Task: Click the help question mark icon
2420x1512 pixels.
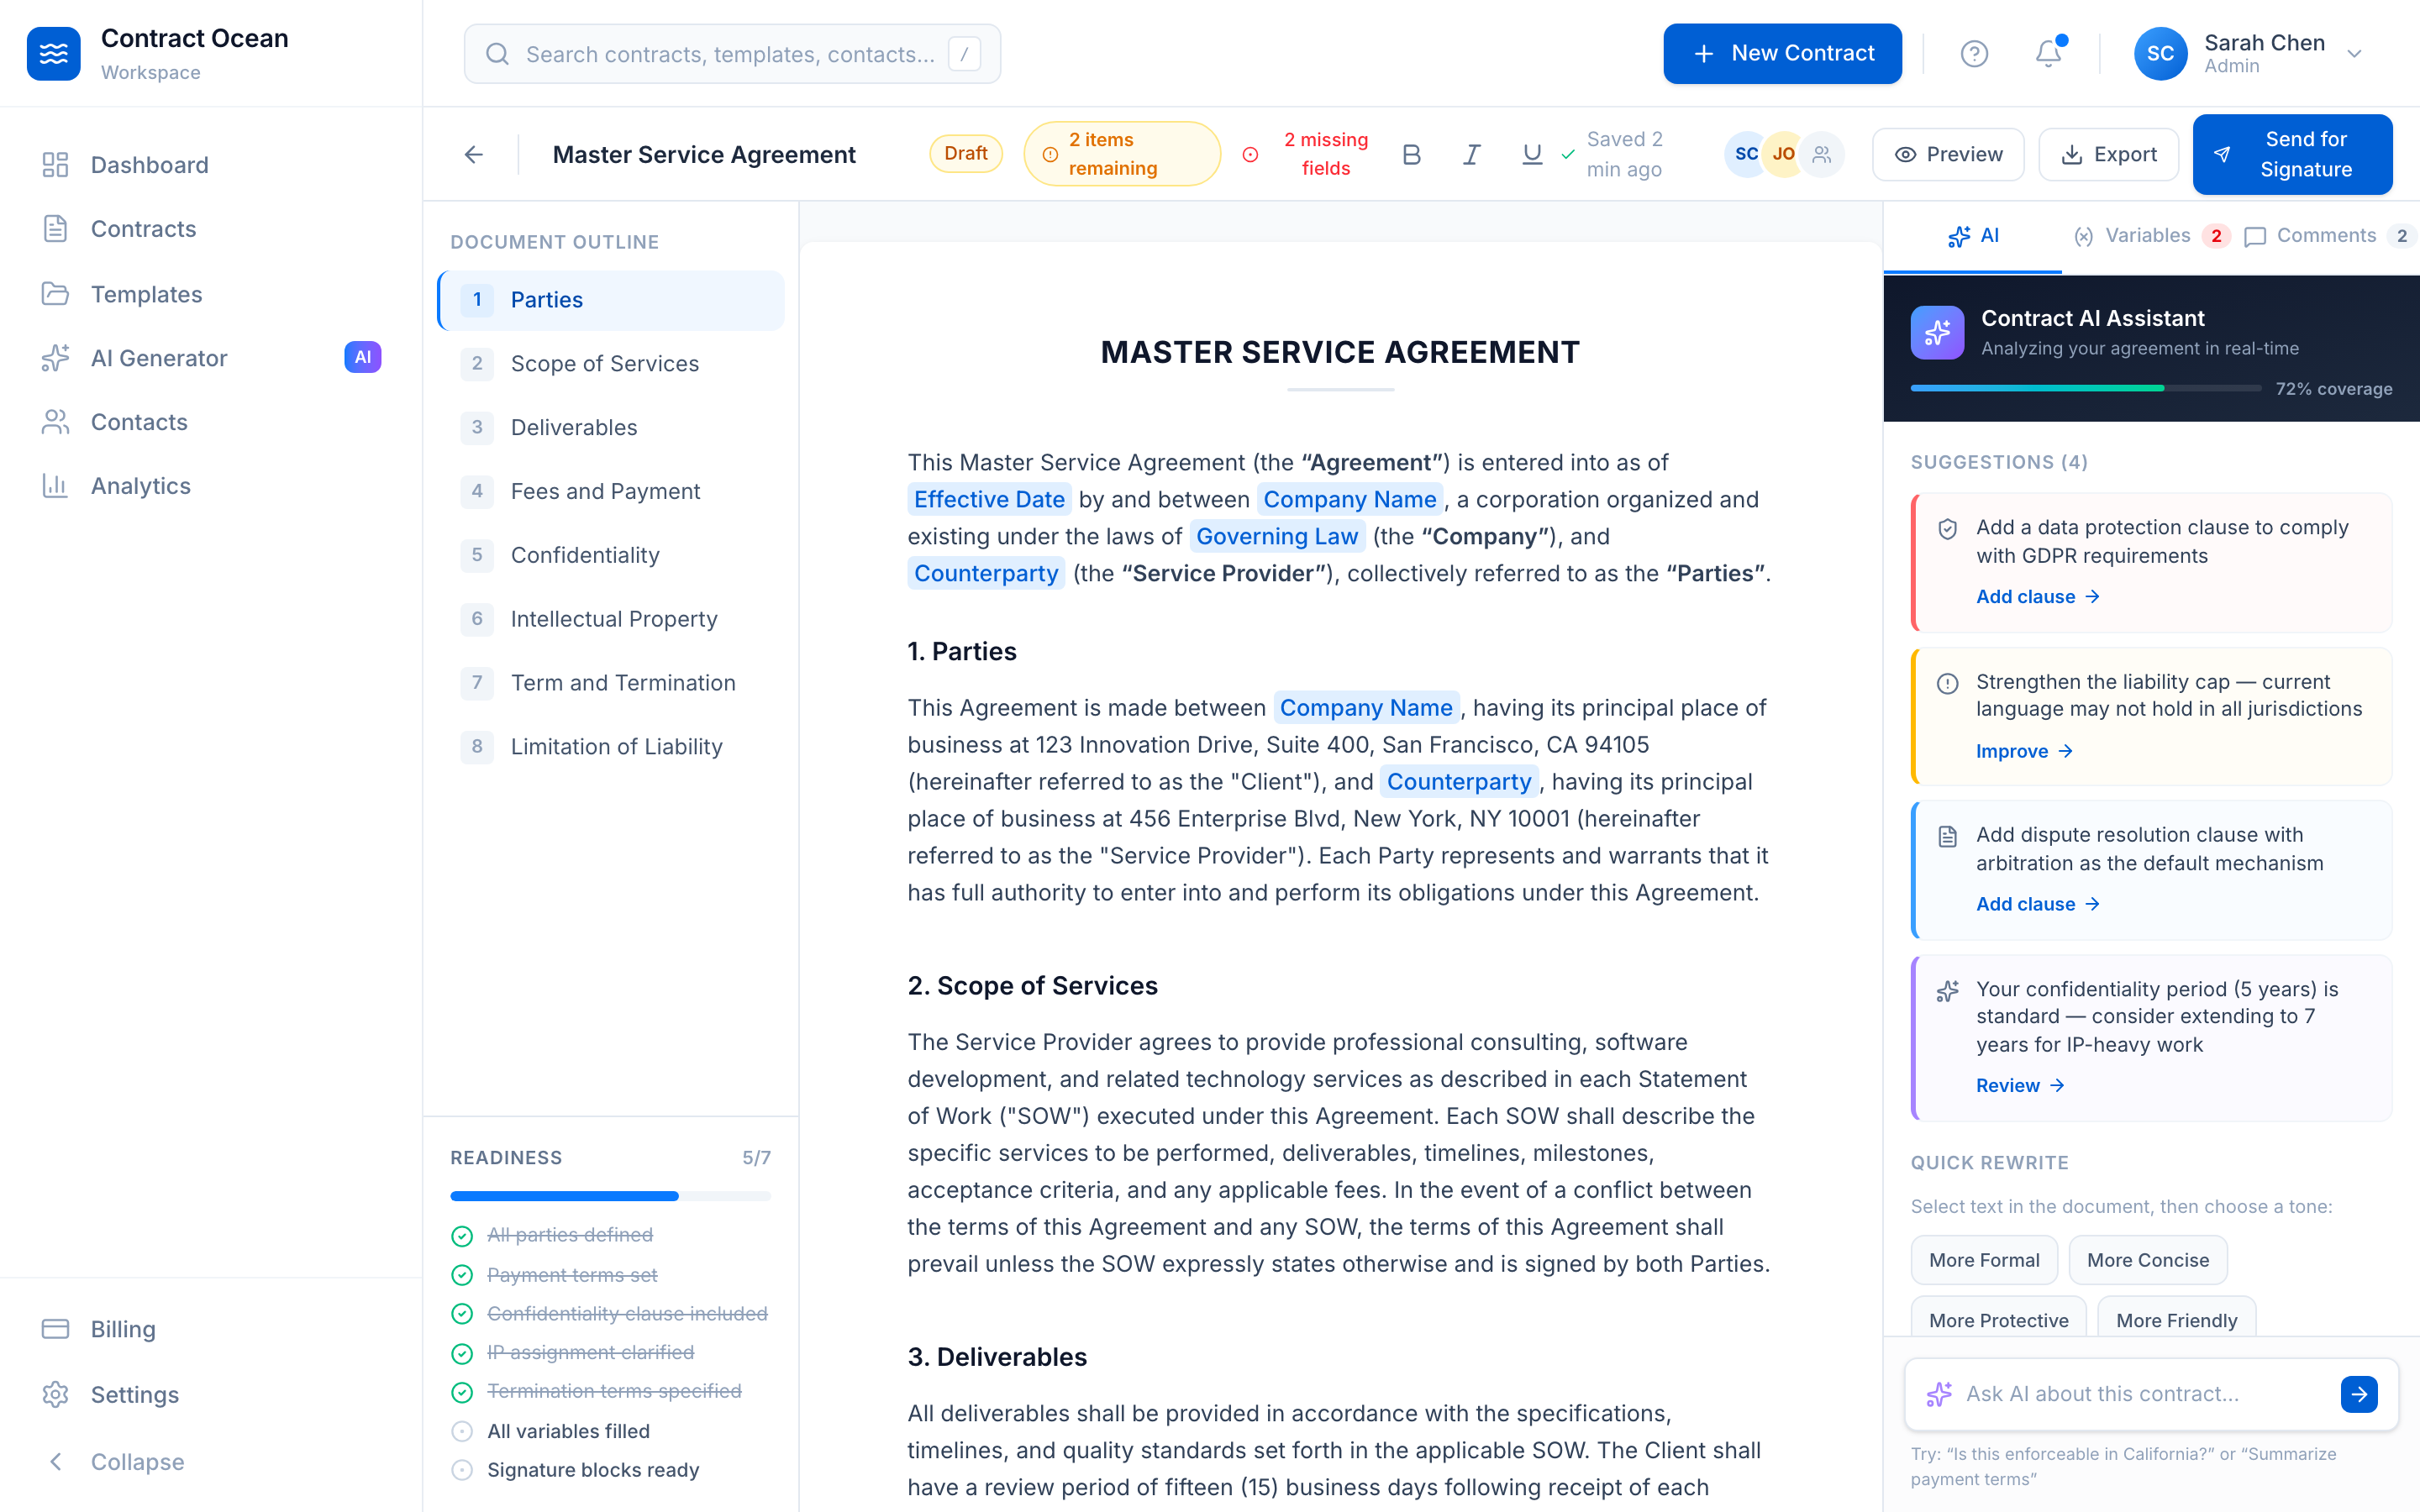Action: point(1975,53)
